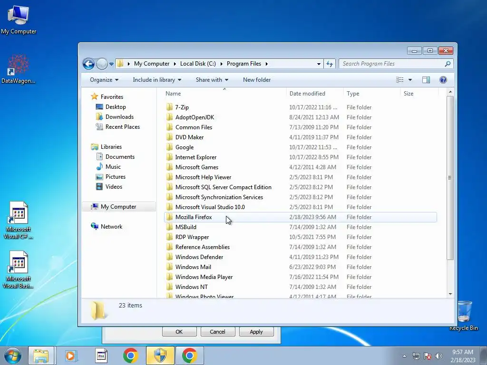Click the Search Program Files input field
The width and height of the screenshot is (487, 365).
click(x=391, y=64)
